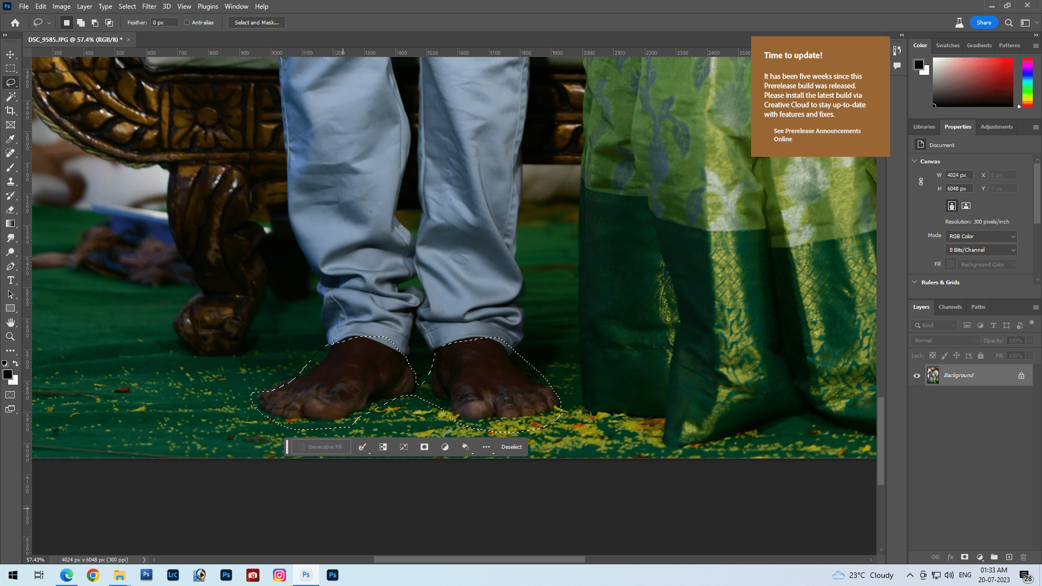The height and width of the screenshot is (586, 1042).
Task: Open the Filter menu
Action: point(149,6)
